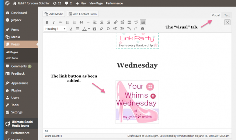Align text right
The image size is (236, 140).
tap(108, 22)
